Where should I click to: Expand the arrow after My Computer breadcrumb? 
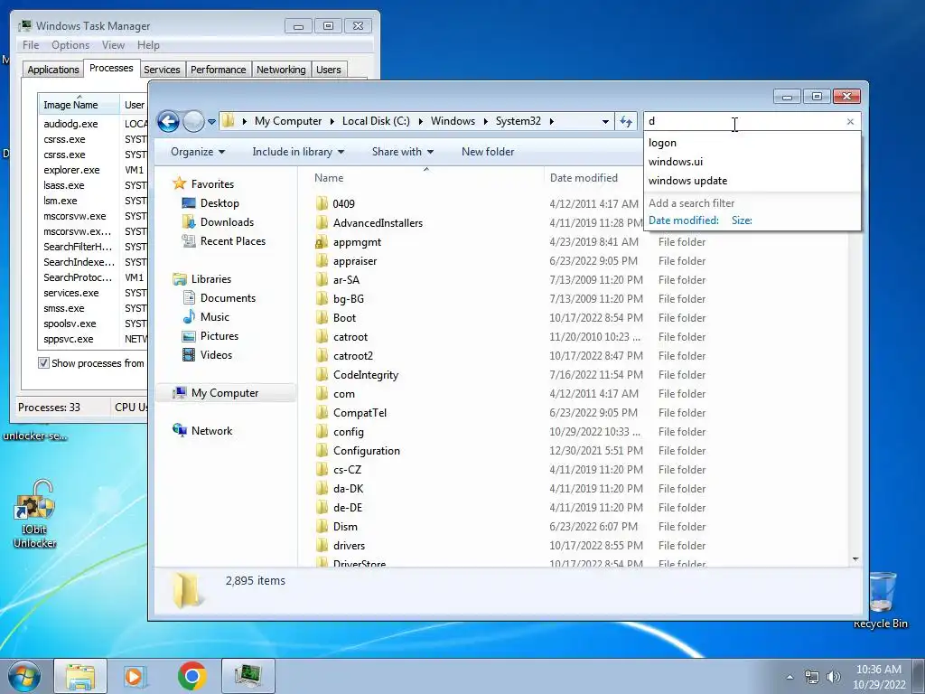tap(332, 121)
